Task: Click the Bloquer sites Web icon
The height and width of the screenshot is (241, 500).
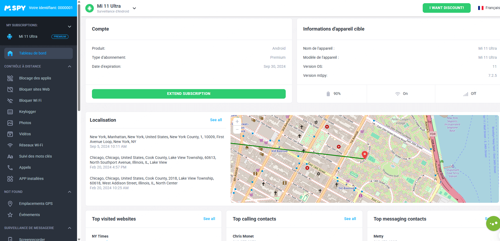Action: click(x=10, y=89)
